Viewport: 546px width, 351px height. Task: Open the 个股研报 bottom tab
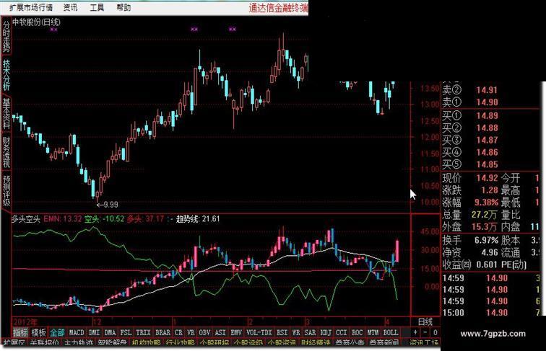click(x=214, y=343)
